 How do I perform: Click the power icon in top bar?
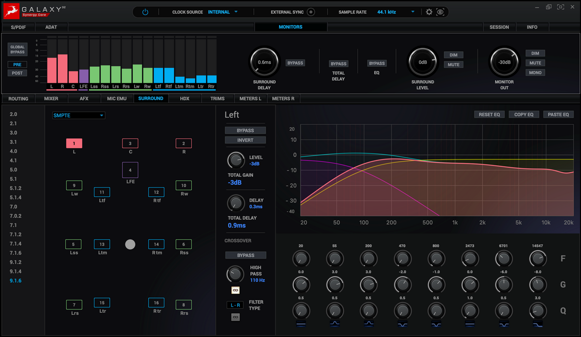point(145,12)
